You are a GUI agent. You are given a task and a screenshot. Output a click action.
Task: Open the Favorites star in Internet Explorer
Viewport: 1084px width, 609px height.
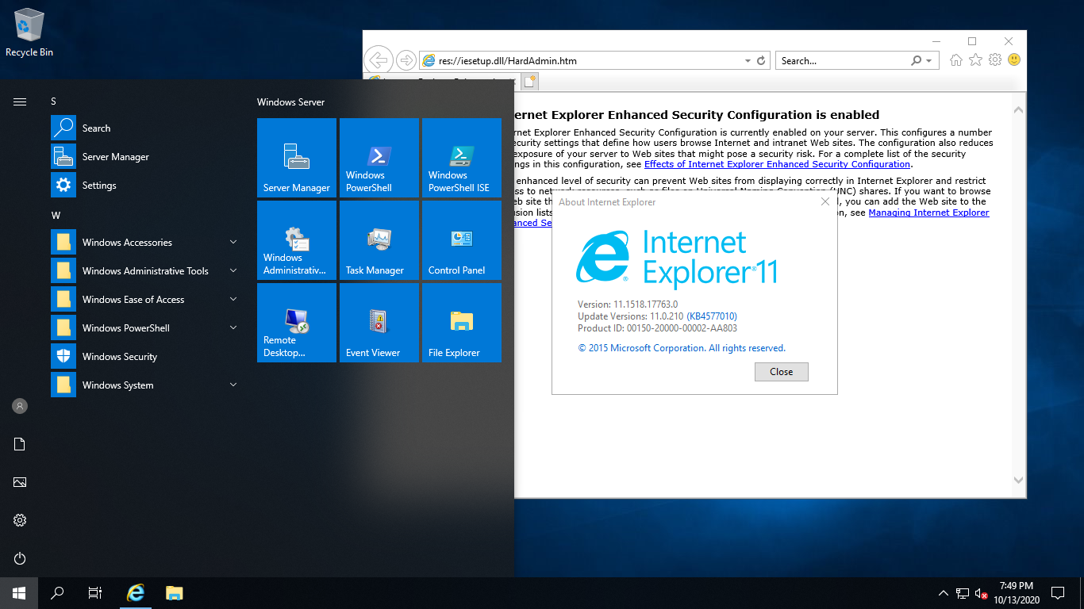point(975,60)
